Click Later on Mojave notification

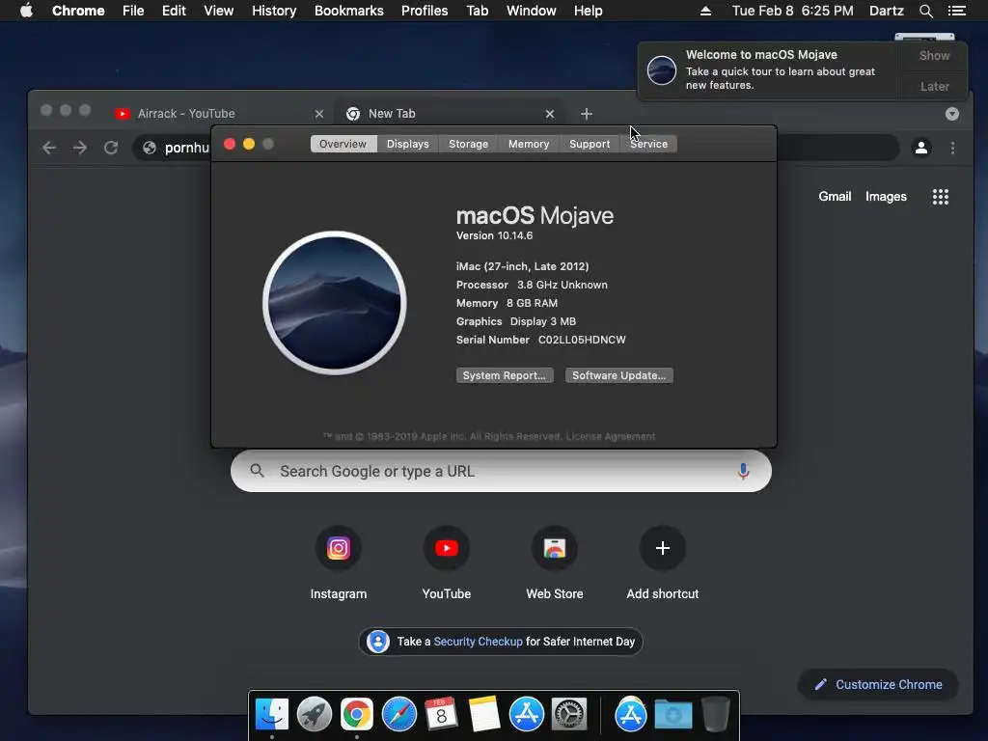coord(934,86)
